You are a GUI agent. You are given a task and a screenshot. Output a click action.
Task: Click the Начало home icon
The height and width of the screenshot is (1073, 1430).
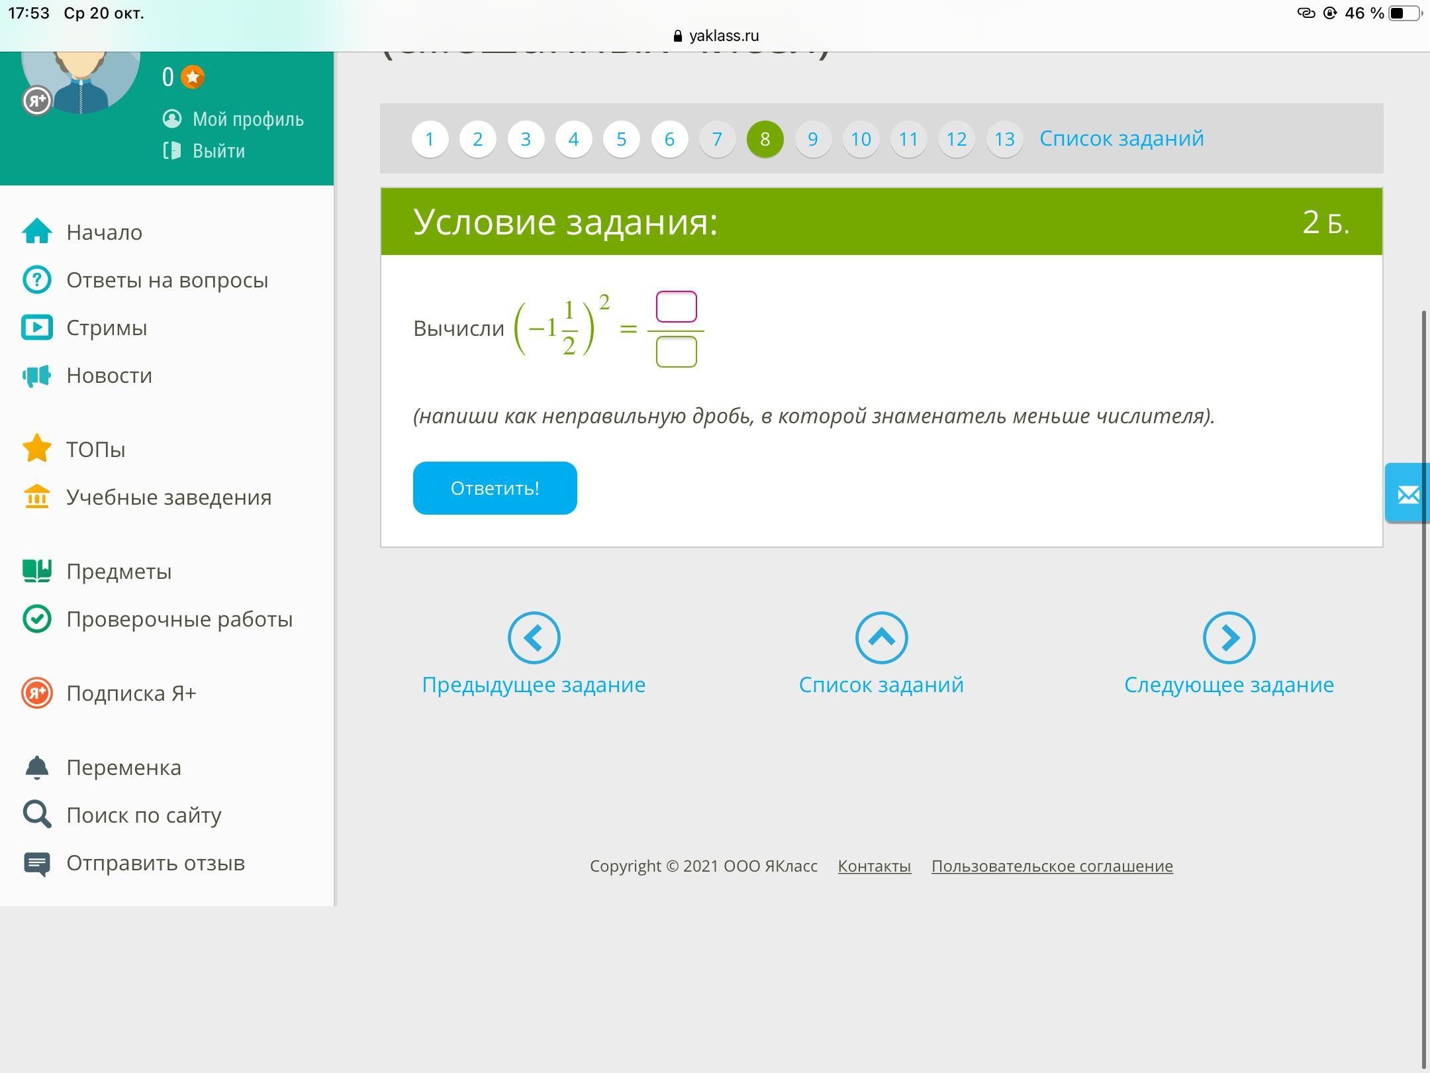click(37, 232)
